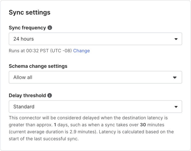The width and height of the screenshot is (191, 151).
Task: Open the Schema change settings dropdown
Action: [95, 77]
